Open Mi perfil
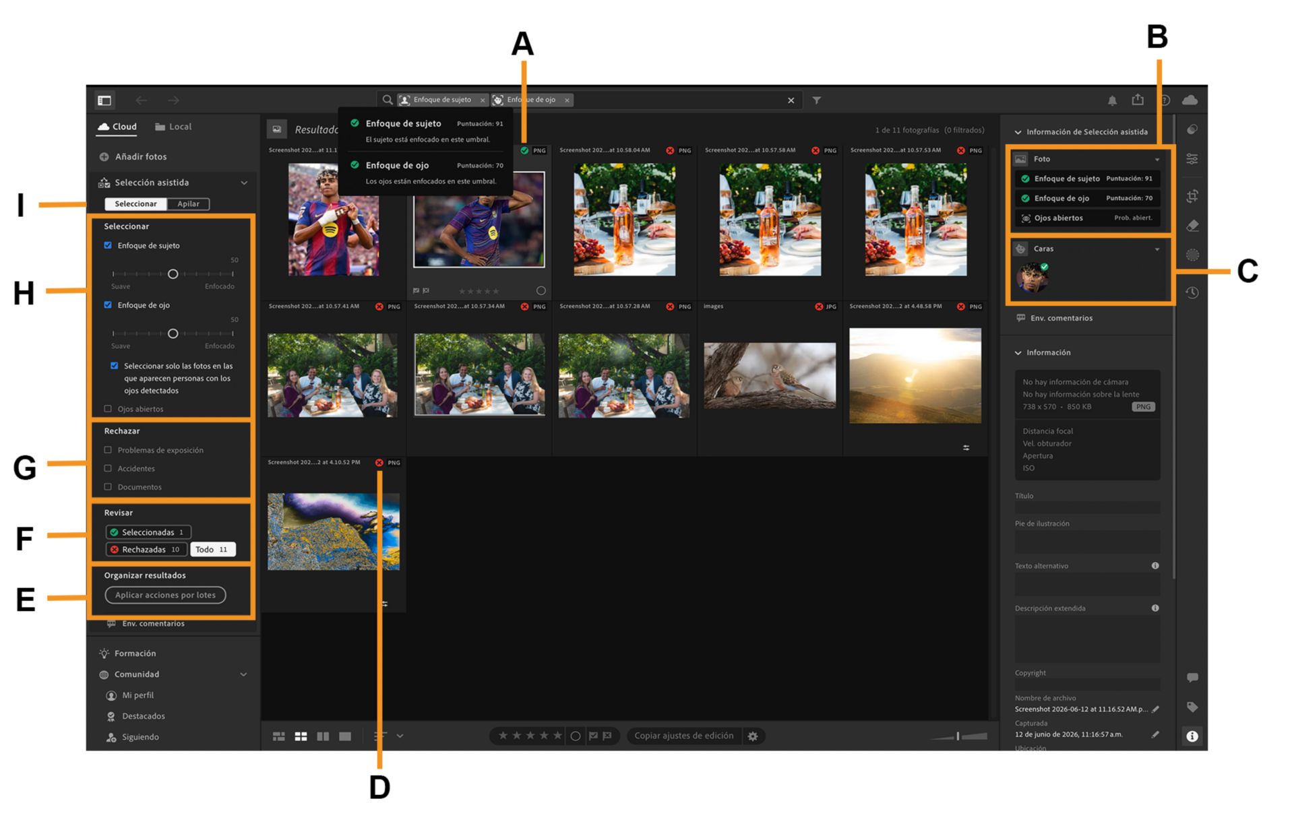The height and width of the screenshot is (836, 1294). click(130, 695)
